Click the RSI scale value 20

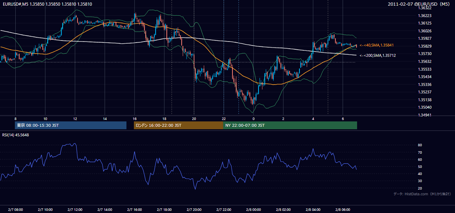click(x=420, y=188)
